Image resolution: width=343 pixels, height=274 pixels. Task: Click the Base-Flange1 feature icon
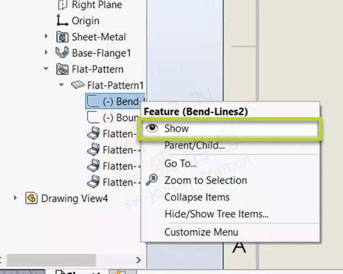pos(63,53)
